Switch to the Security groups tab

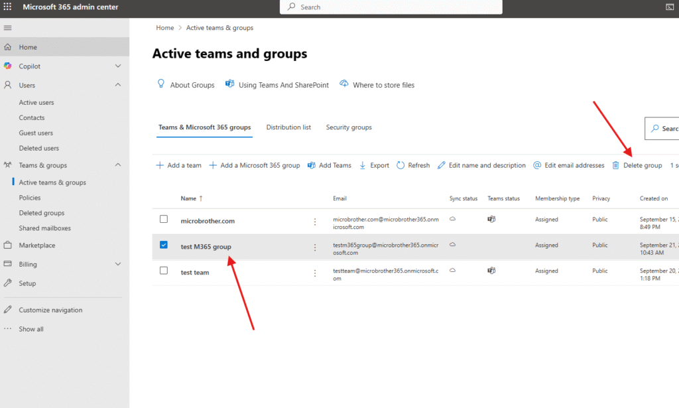pos(349,127)
